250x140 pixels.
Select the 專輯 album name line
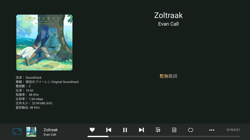pyautogui.click(x=47, y=82)
